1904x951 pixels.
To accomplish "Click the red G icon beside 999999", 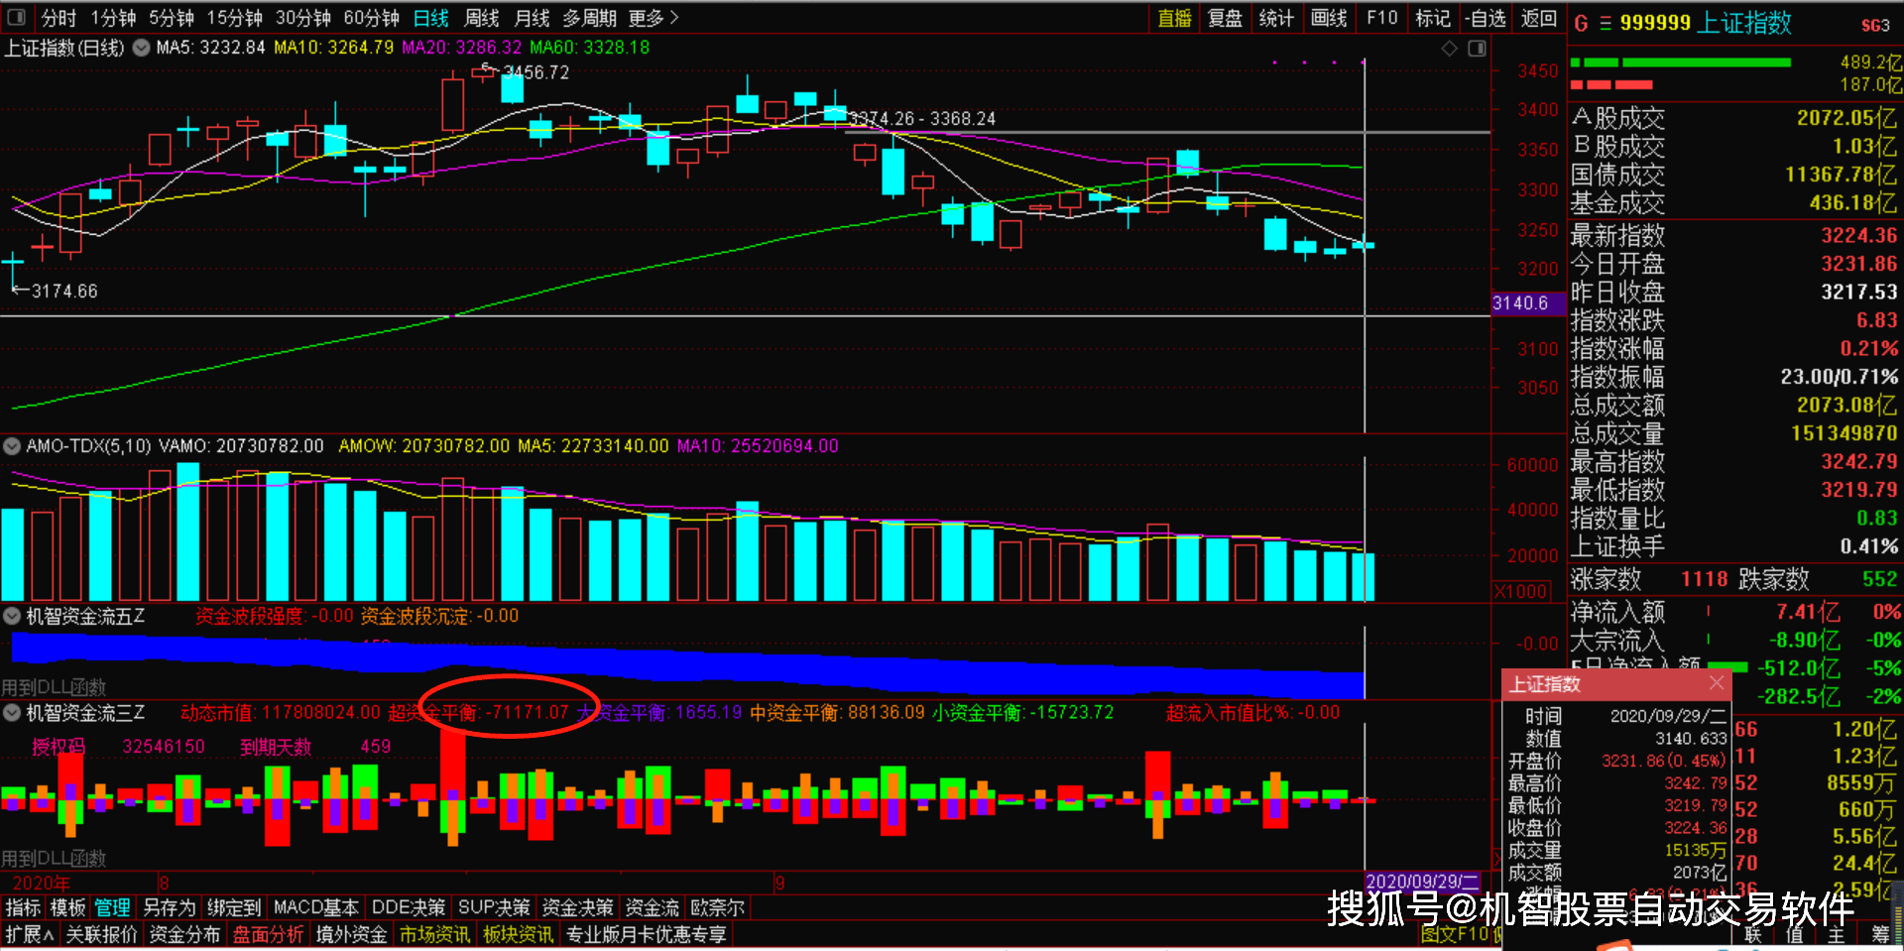I will pyautogui.click(x=1581, y=24).
